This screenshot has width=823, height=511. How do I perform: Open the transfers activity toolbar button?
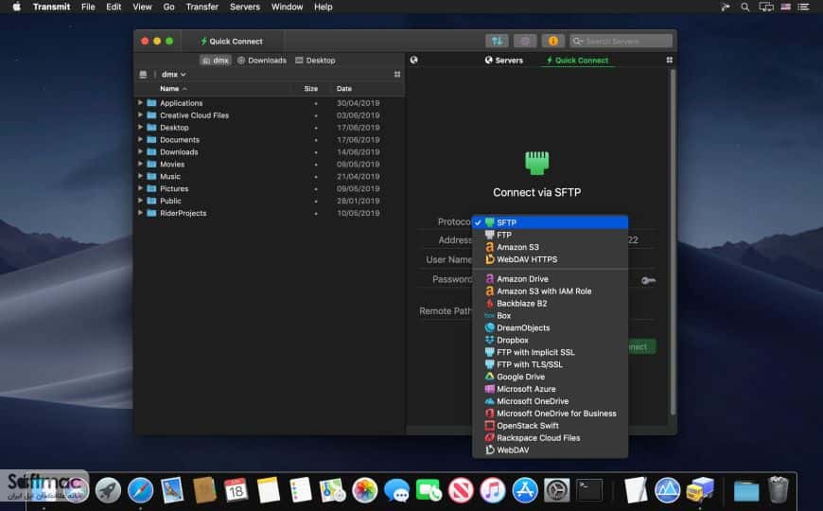click(497, 41)
